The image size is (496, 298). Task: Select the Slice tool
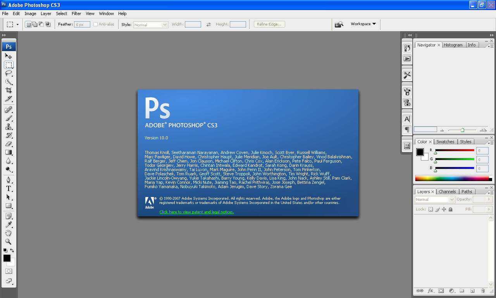pos(9,99)
